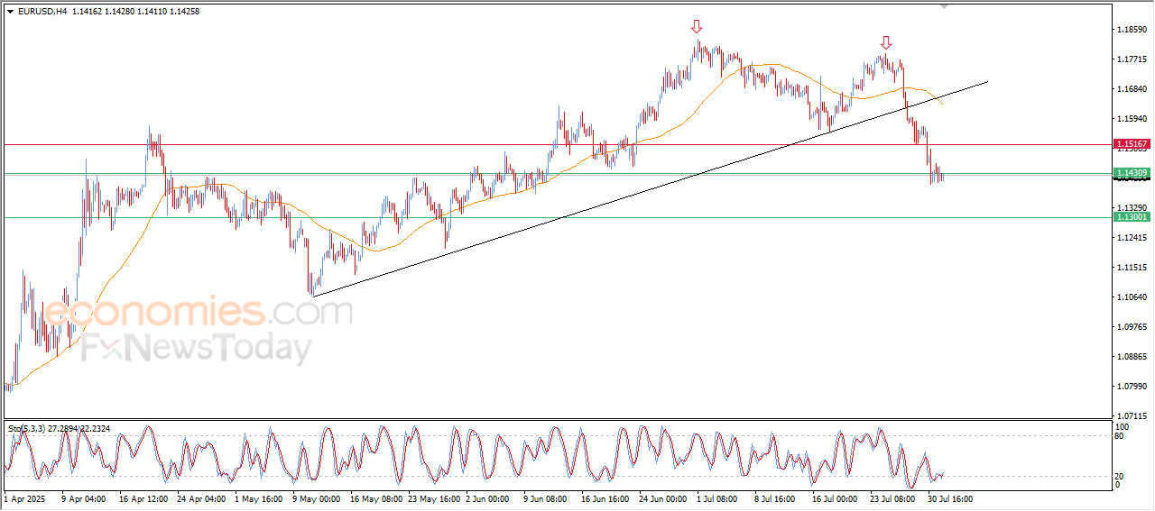
Task: Click the 23 May 16:00 date label
Action: [x=433, y=497]
